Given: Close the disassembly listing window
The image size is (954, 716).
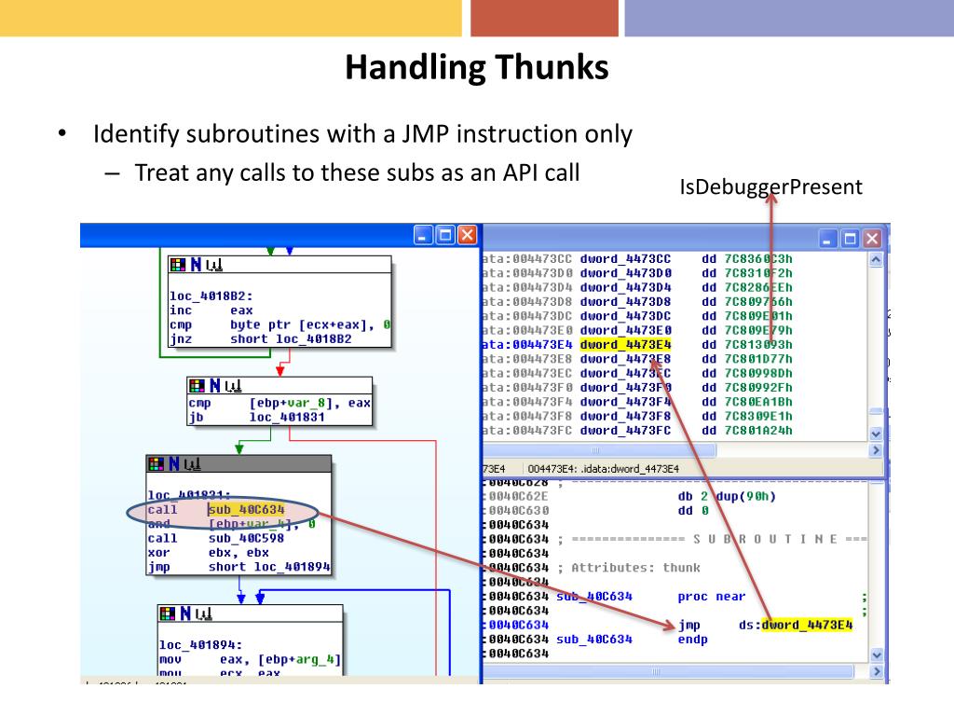Looking at the screenshot, I should 872,238.
